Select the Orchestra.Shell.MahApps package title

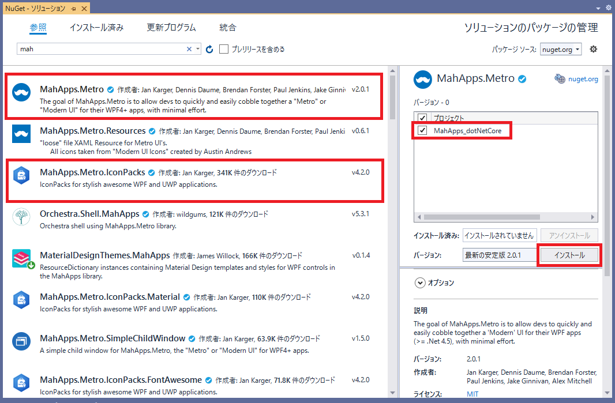click(89, 214)
